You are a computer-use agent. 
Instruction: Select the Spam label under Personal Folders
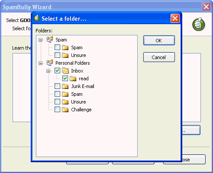click(x=77, y=94)
